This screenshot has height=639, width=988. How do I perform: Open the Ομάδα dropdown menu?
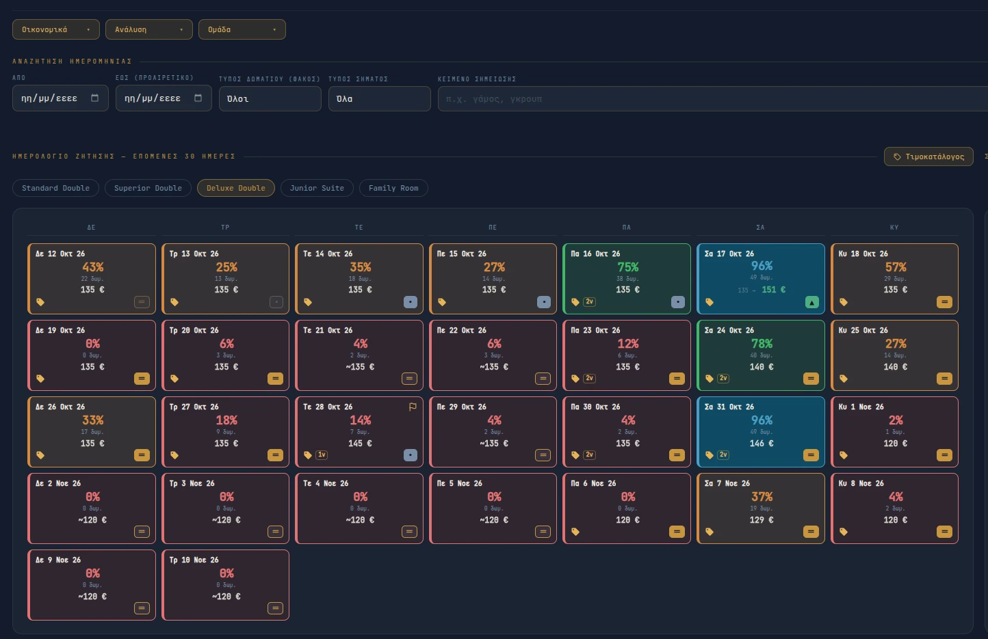coord(242,29)
